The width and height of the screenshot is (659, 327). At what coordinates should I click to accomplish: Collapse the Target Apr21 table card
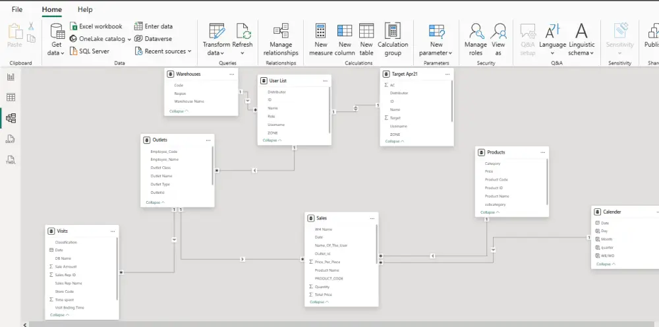coord(395,141)
